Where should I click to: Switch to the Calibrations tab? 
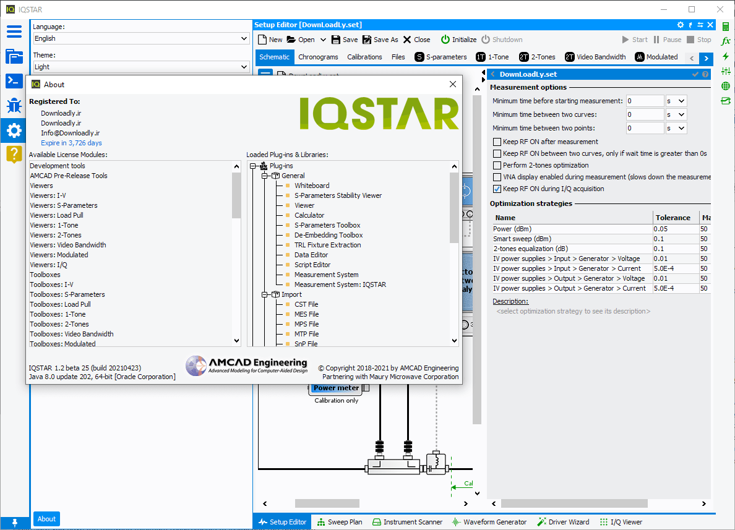pos(364,57)
